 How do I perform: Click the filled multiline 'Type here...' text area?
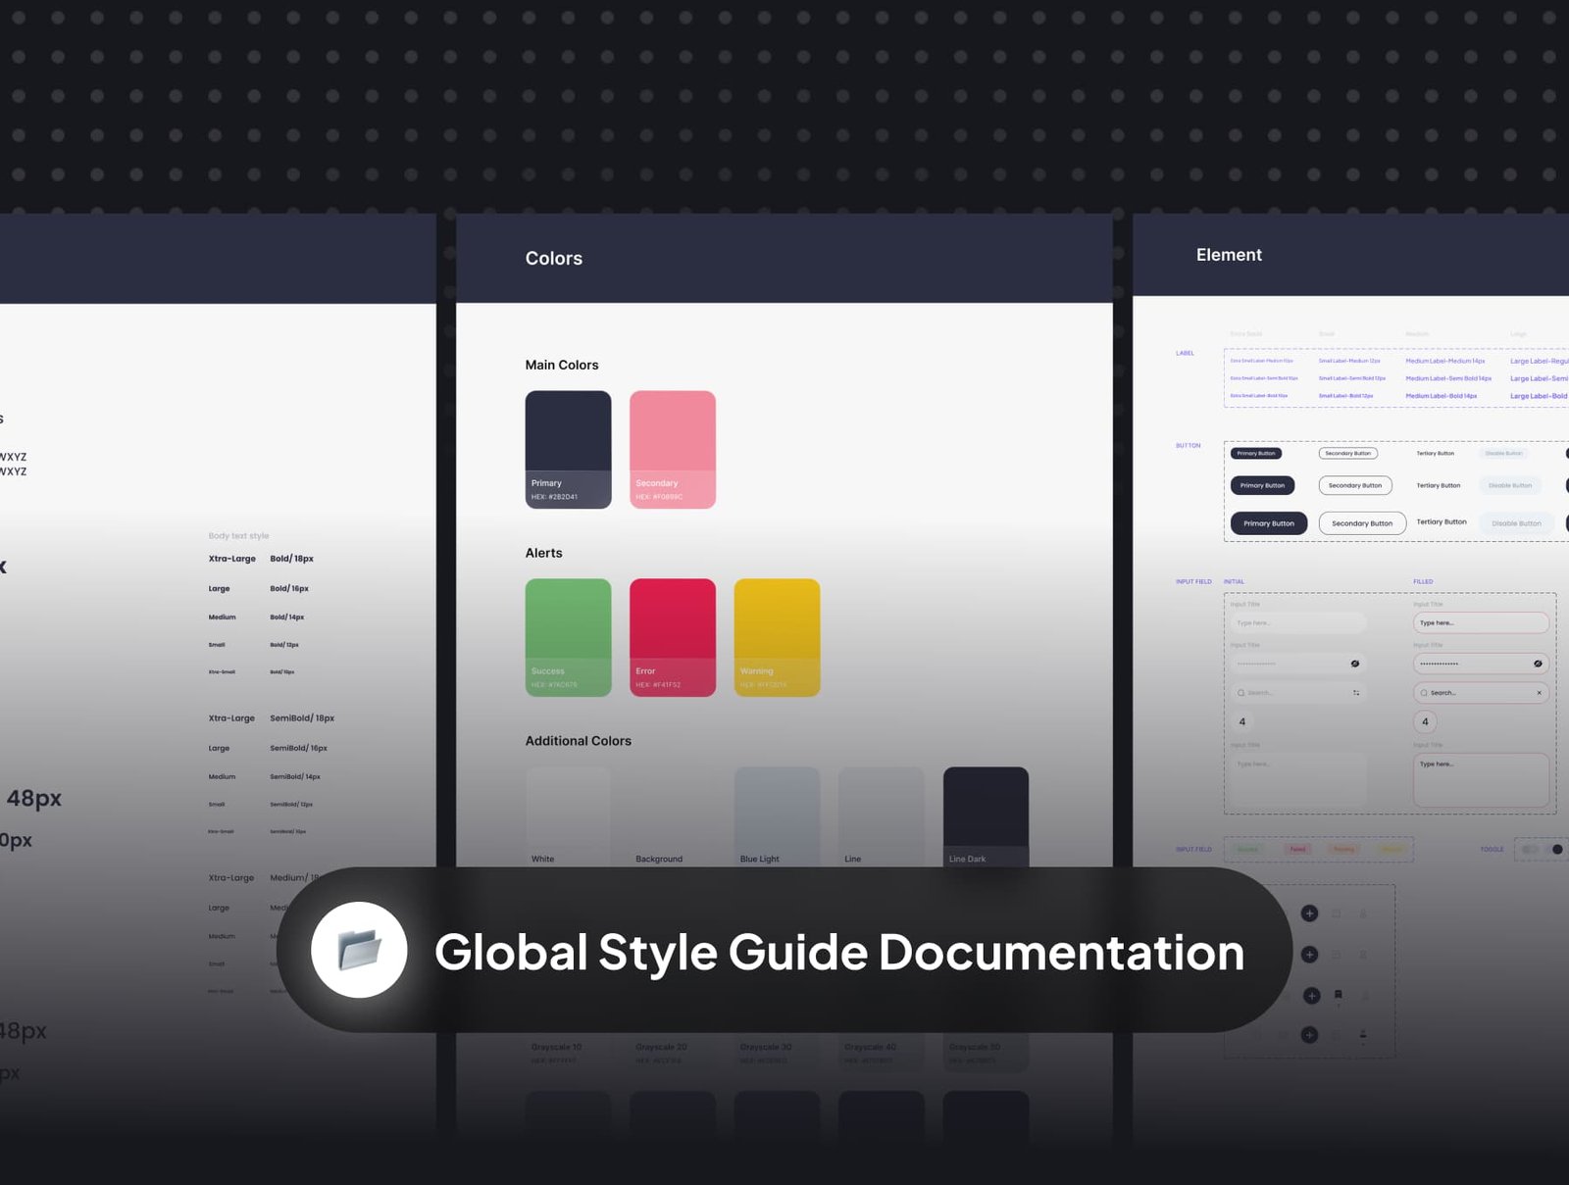point(1481,780)
